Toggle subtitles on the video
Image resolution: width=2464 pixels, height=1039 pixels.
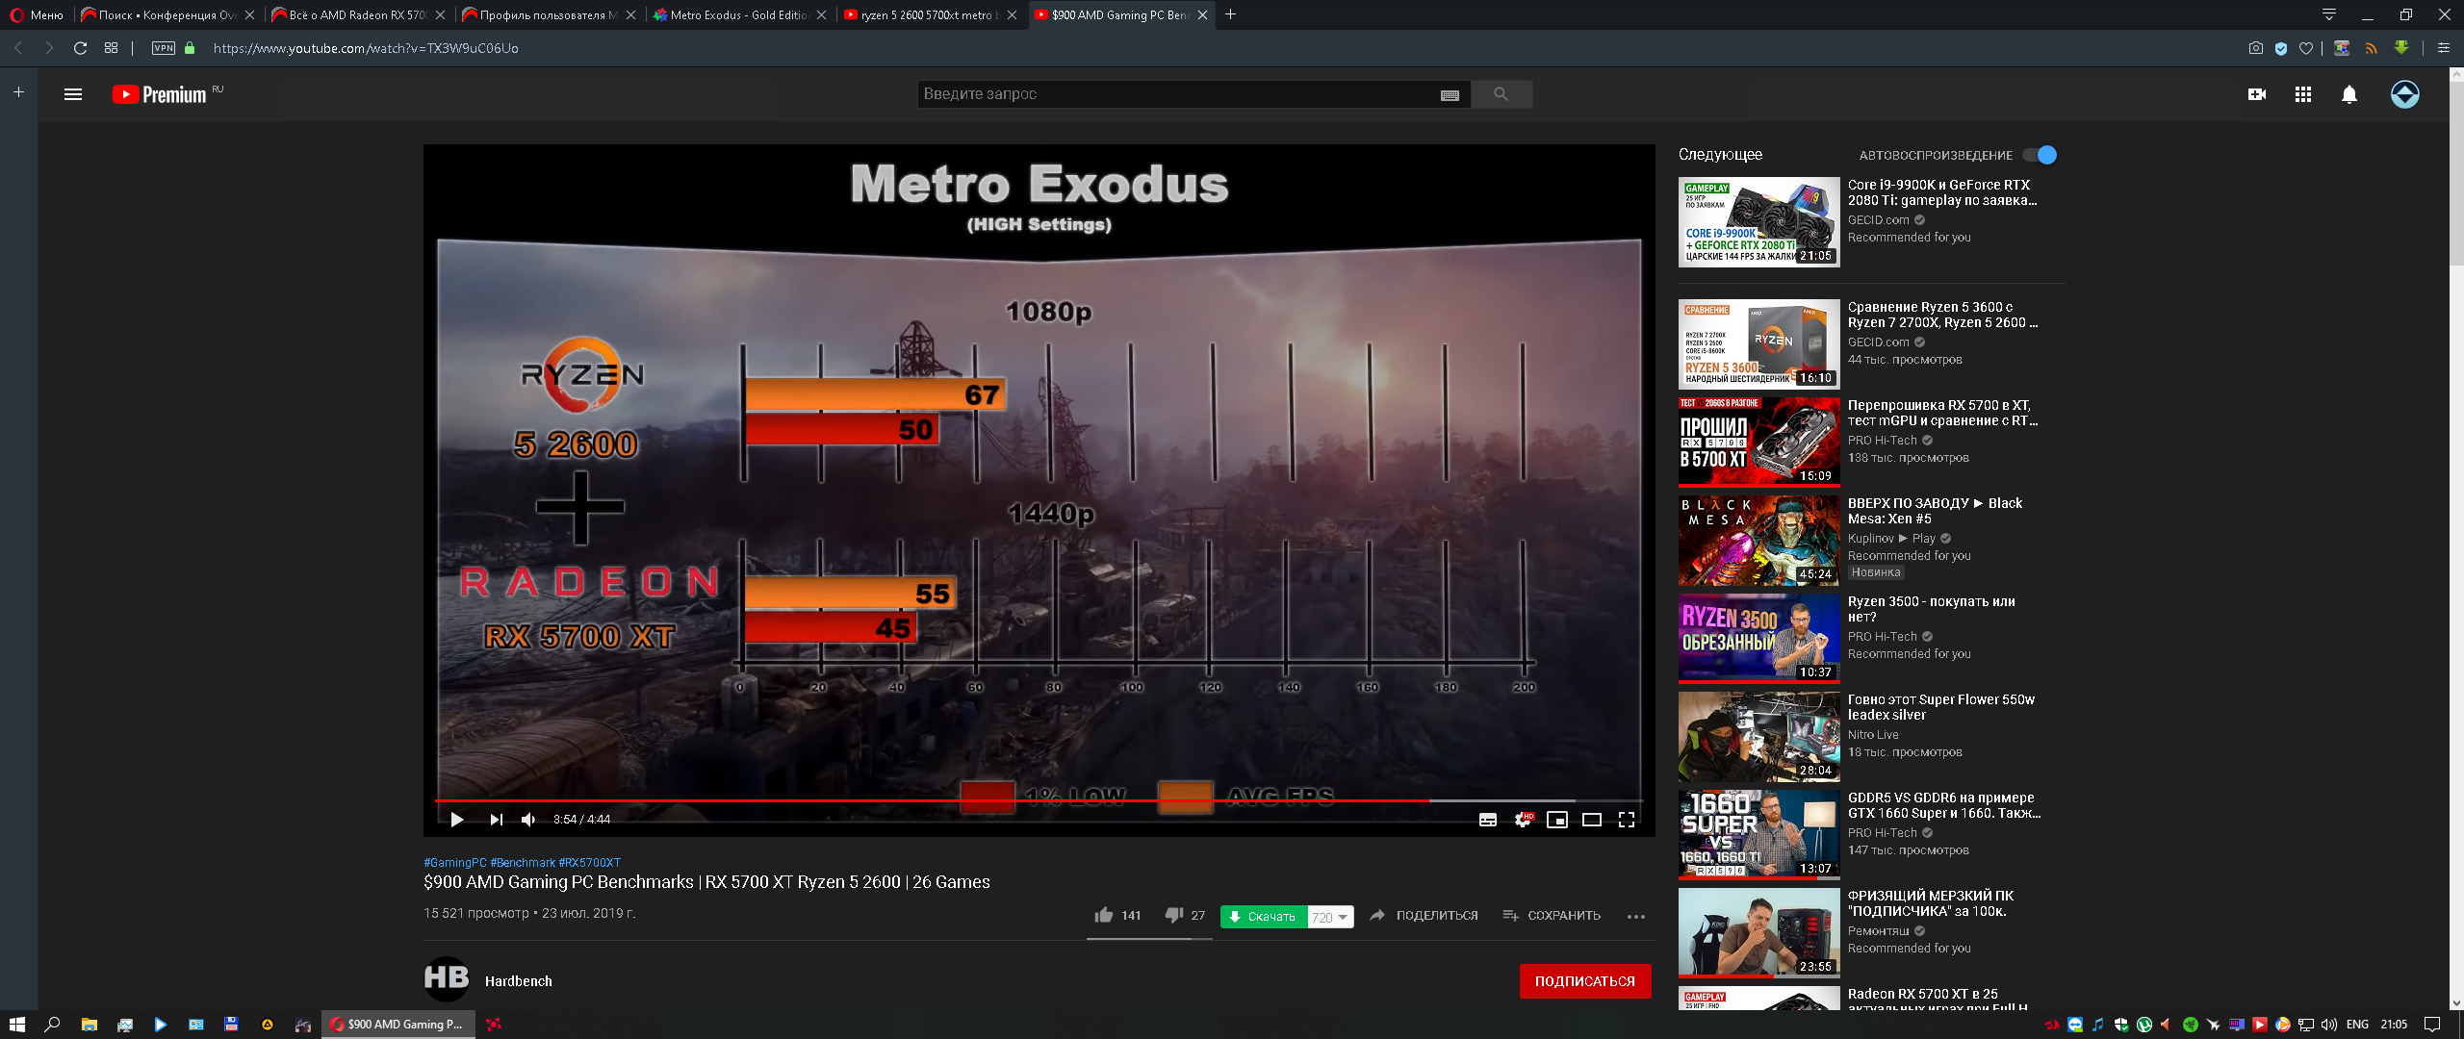pyautogui.click(x=1488, y=820)
